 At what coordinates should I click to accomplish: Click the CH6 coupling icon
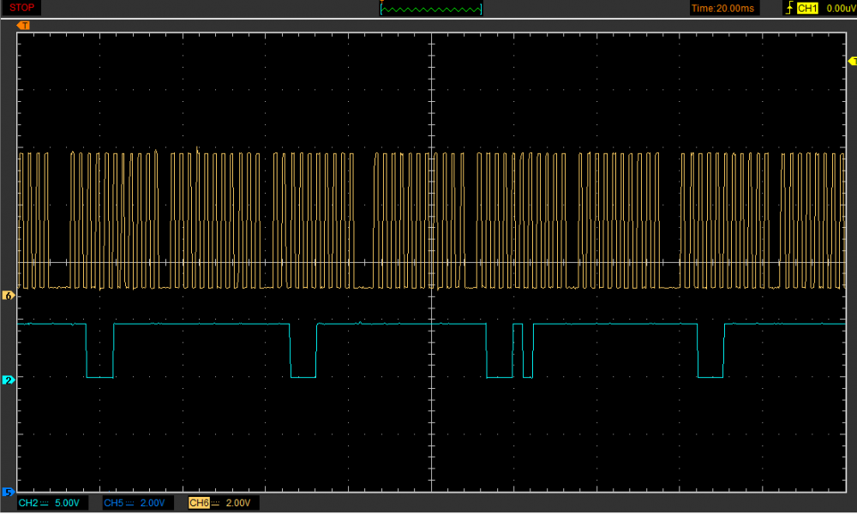click(x=215, y=503)
